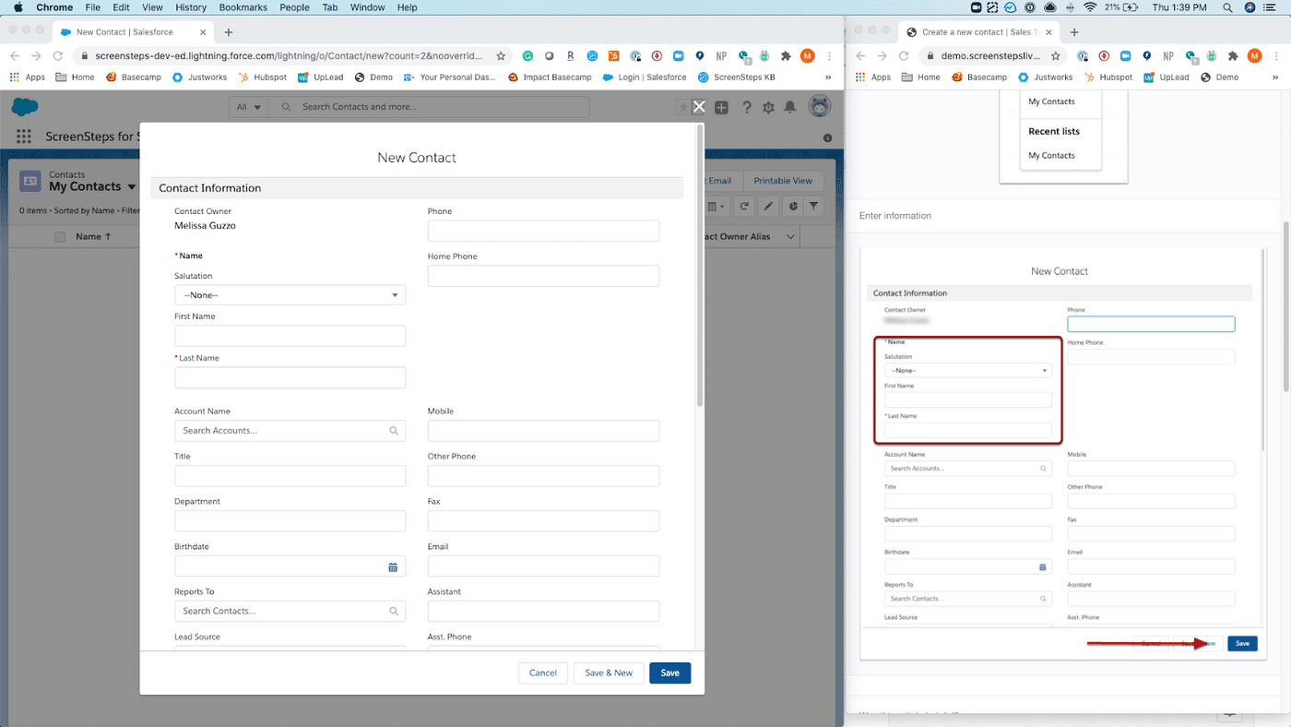This screenshot has height=727, width=1291.
Task: Open the History menu
Action: (x=191, y=7)
